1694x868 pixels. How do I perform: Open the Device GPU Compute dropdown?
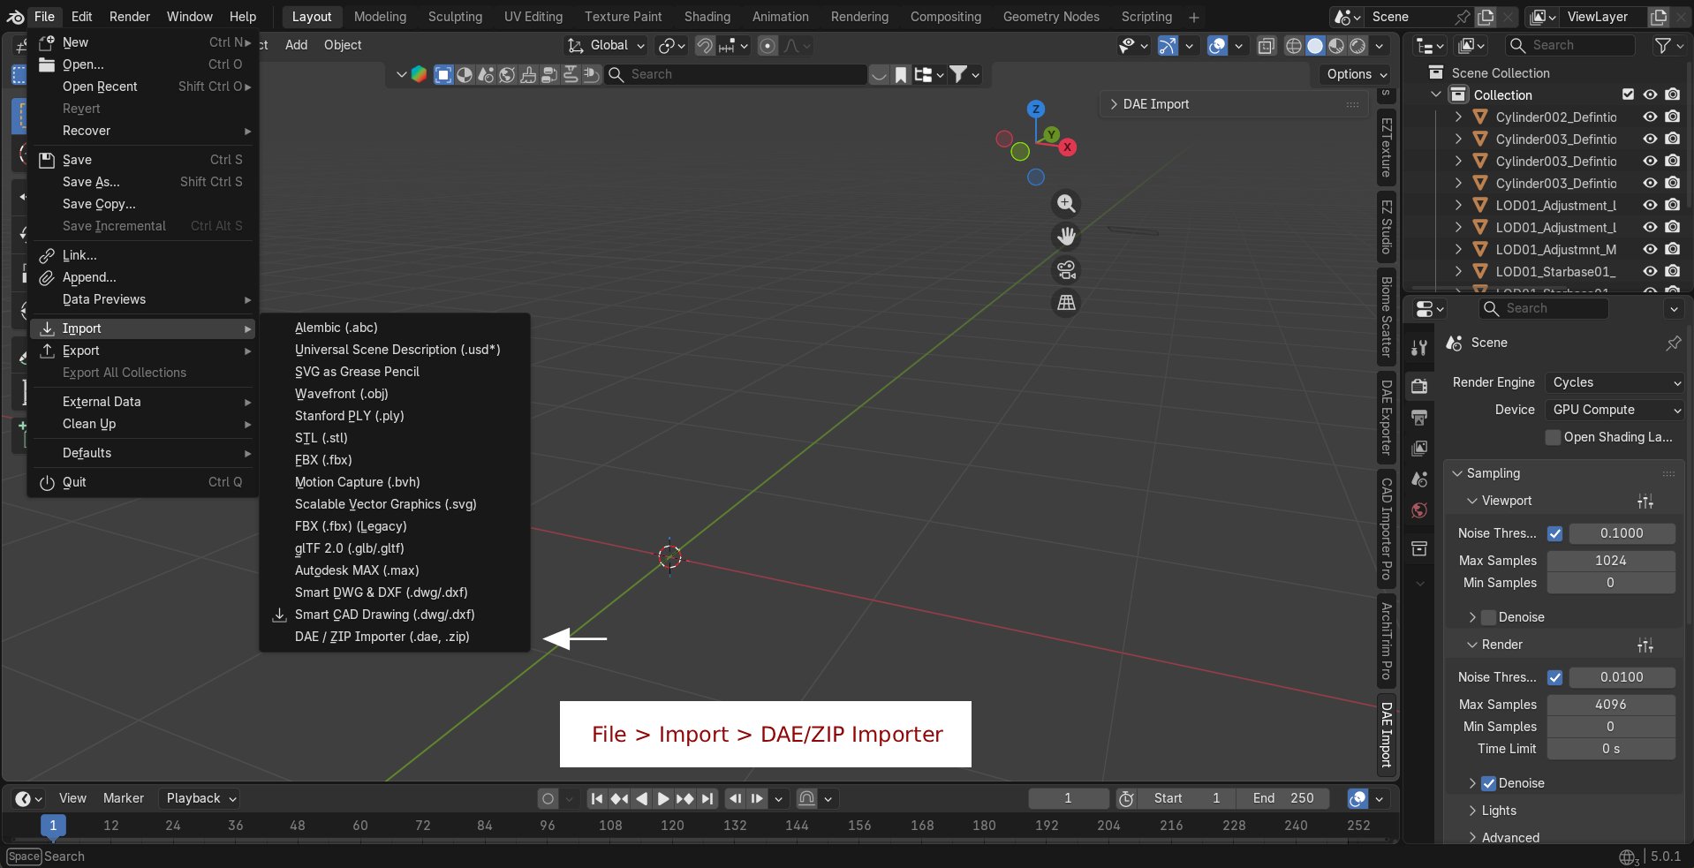[1615, 410]
